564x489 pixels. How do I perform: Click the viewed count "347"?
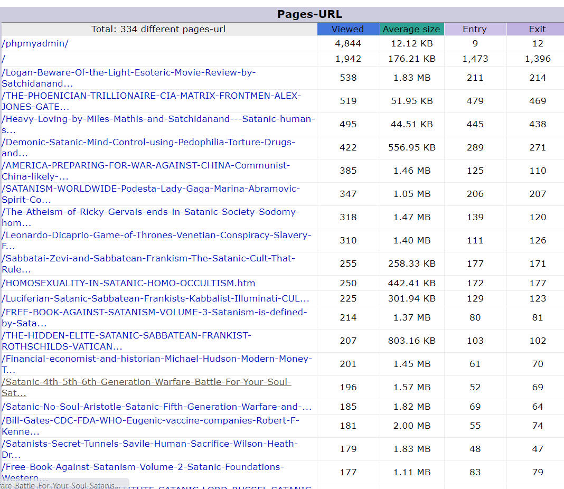348,194
